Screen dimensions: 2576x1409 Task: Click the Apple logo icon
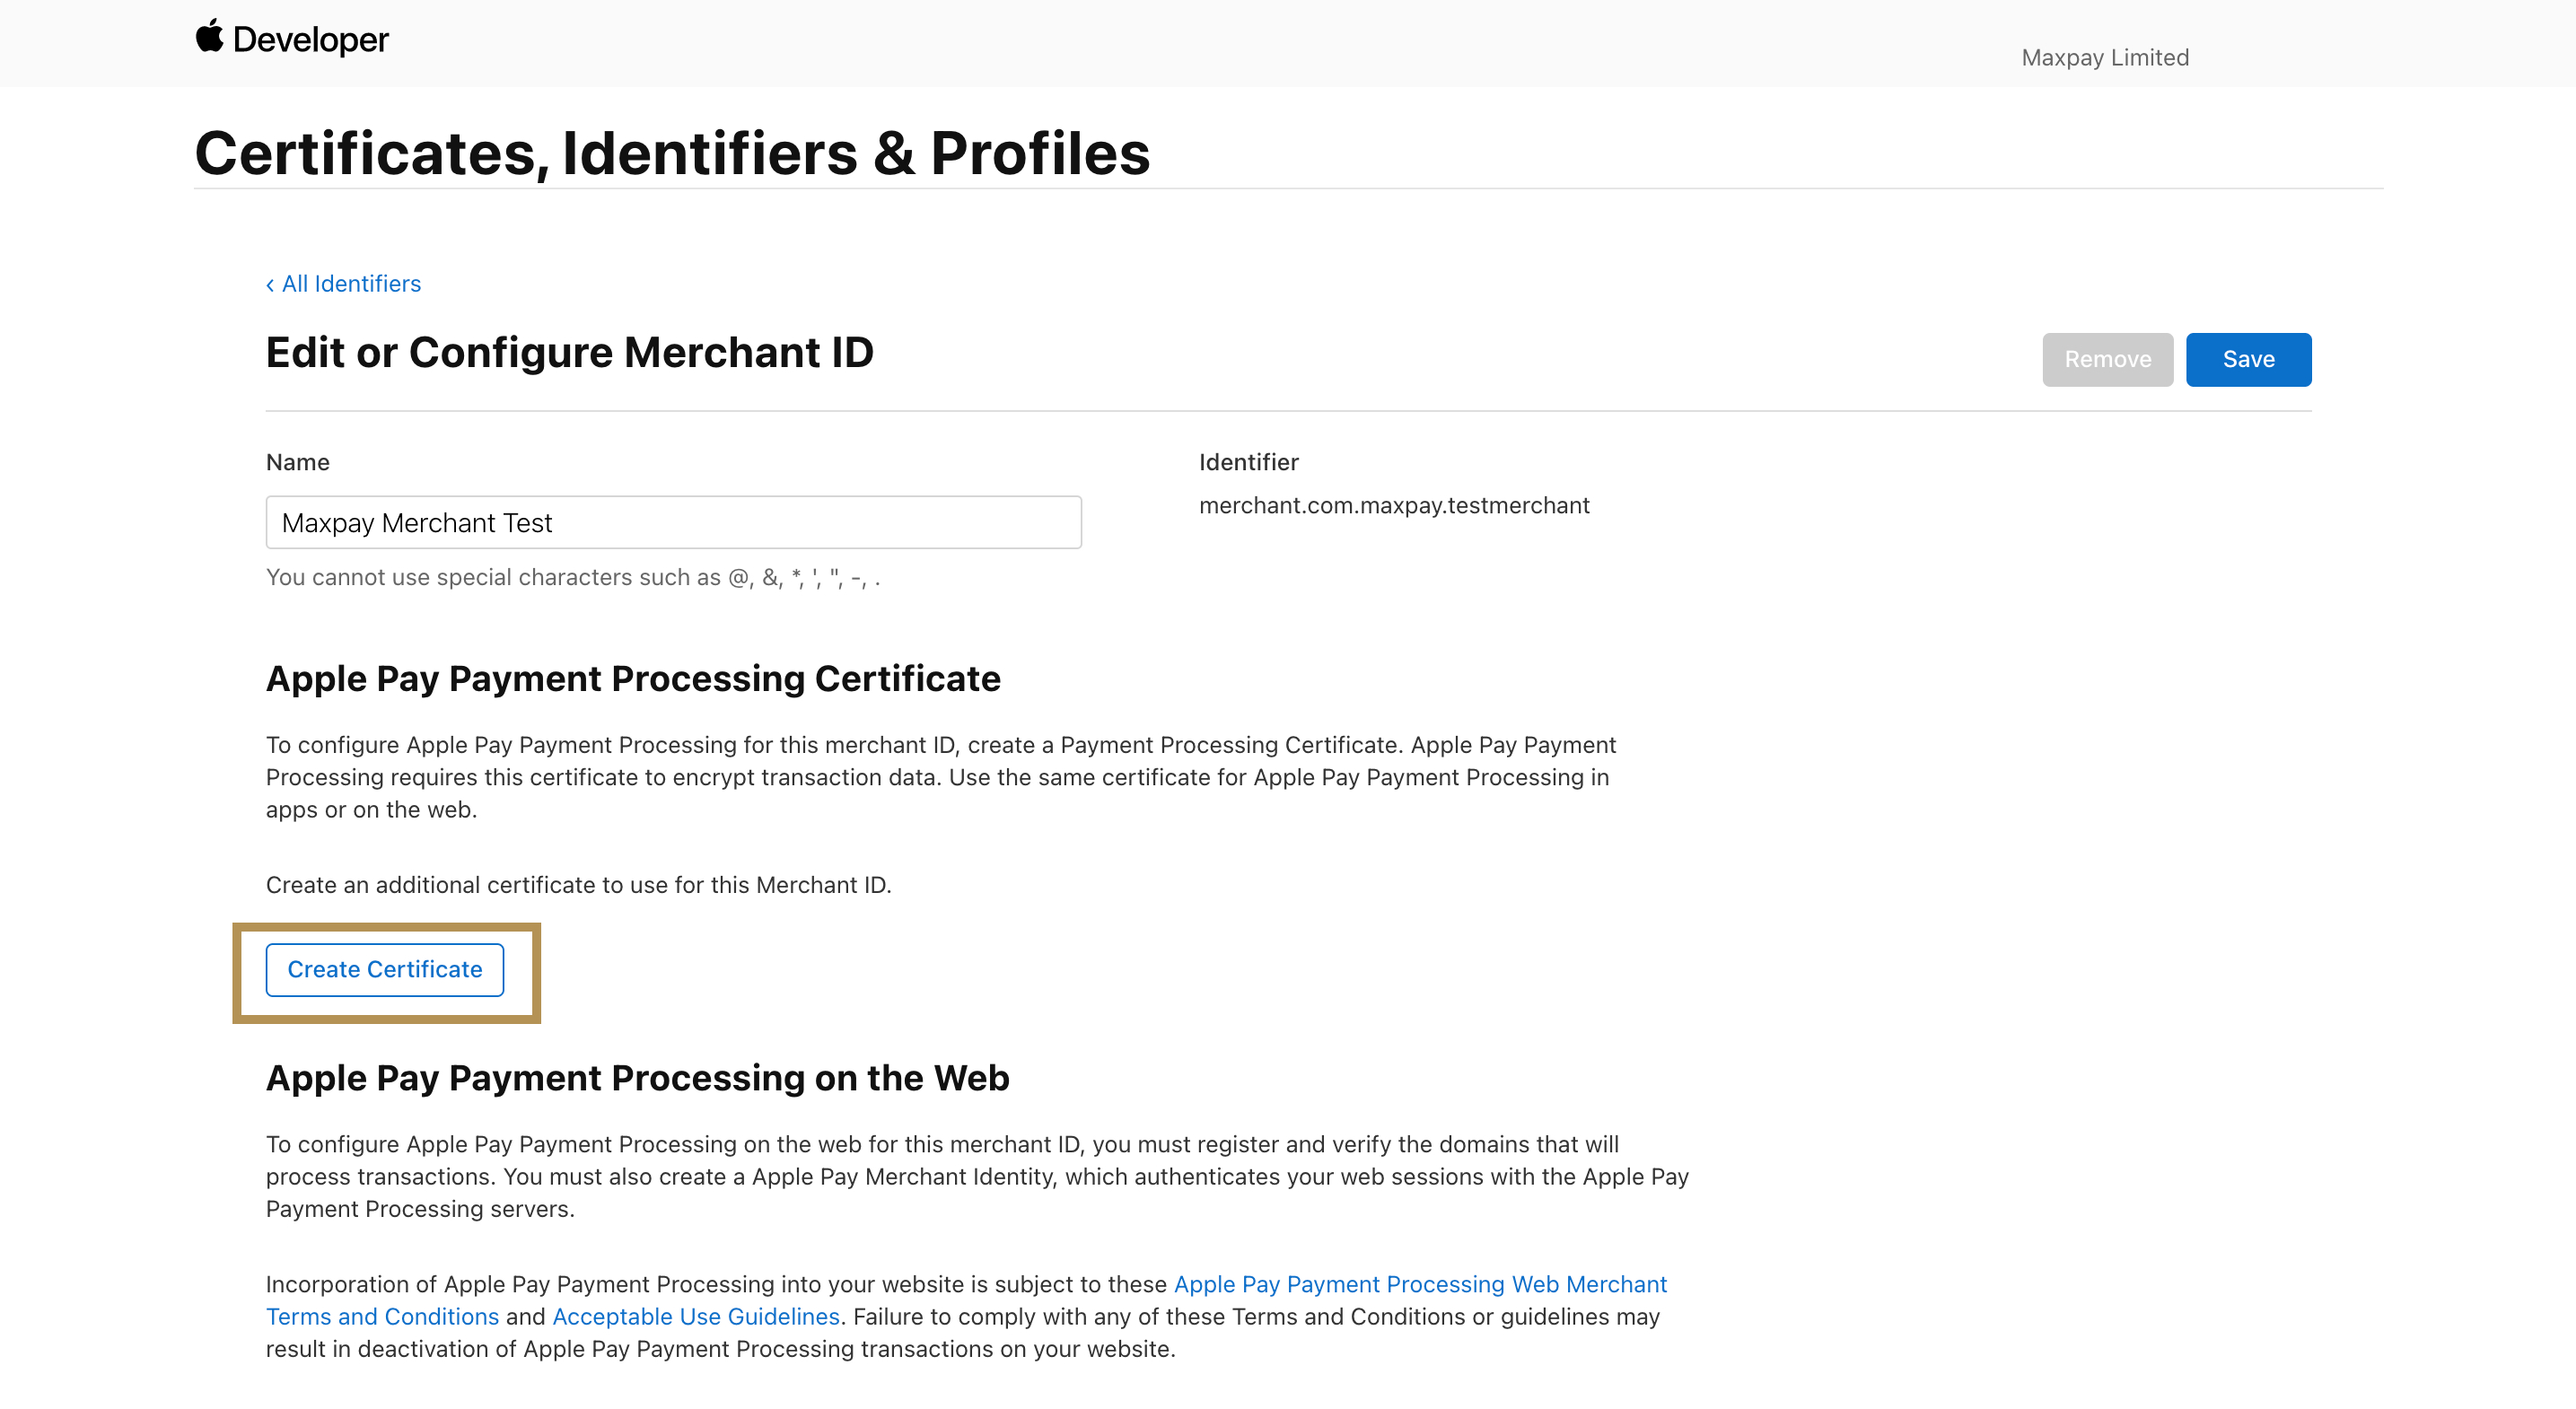(x=209, y=37)
